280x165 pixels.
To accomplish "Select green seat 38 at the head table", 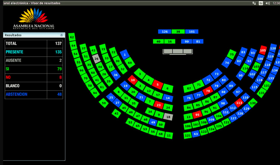I will coord(178,32).
